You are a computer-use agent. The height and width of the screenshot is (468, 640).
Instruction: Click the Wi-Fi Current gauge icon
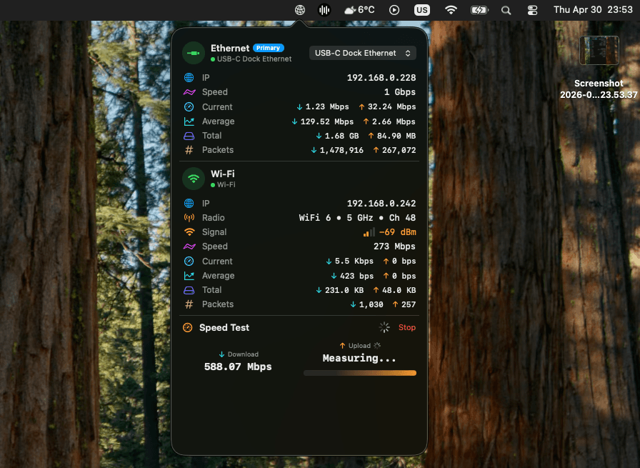point(189,261)
